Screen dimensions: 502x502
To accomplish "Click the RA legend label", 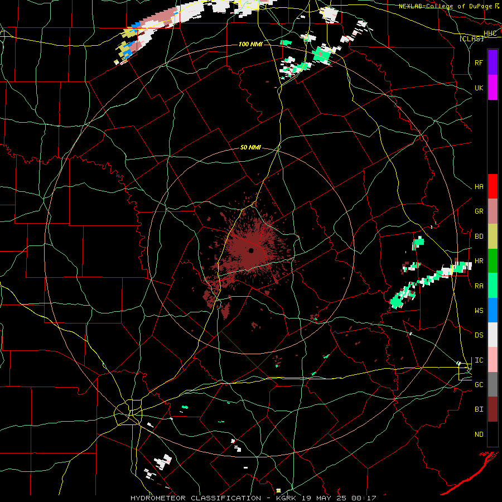I will 479,286.
